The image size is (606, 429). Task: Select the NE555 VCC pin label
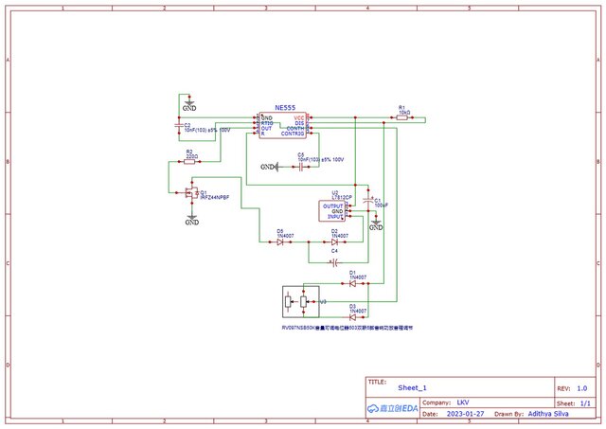299,117
